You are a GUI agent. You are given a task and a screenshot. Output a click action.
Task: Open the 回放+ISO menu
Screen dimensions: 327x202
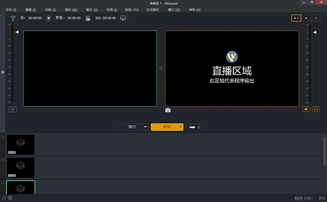132,10
